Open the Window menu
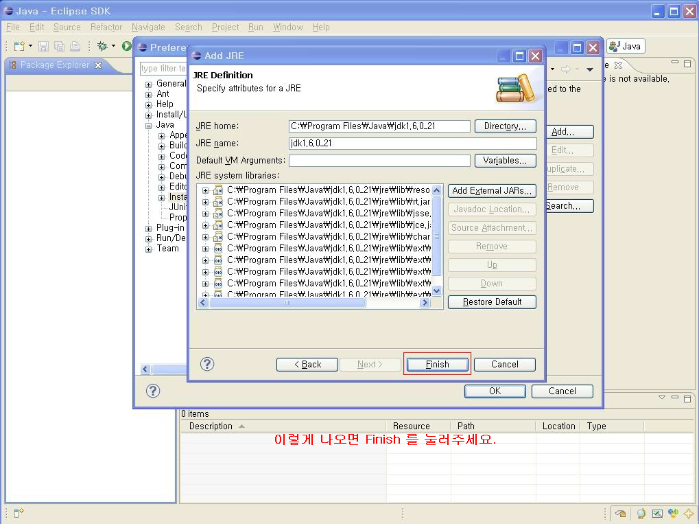Viewport: 699px width, 524px height. tap(288, 27)
